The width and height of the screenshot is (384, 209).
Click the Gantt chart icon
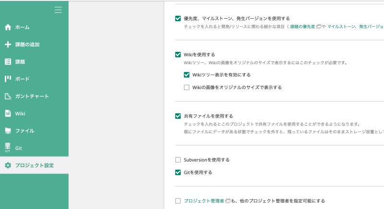pyautogui.click(x=8, y=96)
